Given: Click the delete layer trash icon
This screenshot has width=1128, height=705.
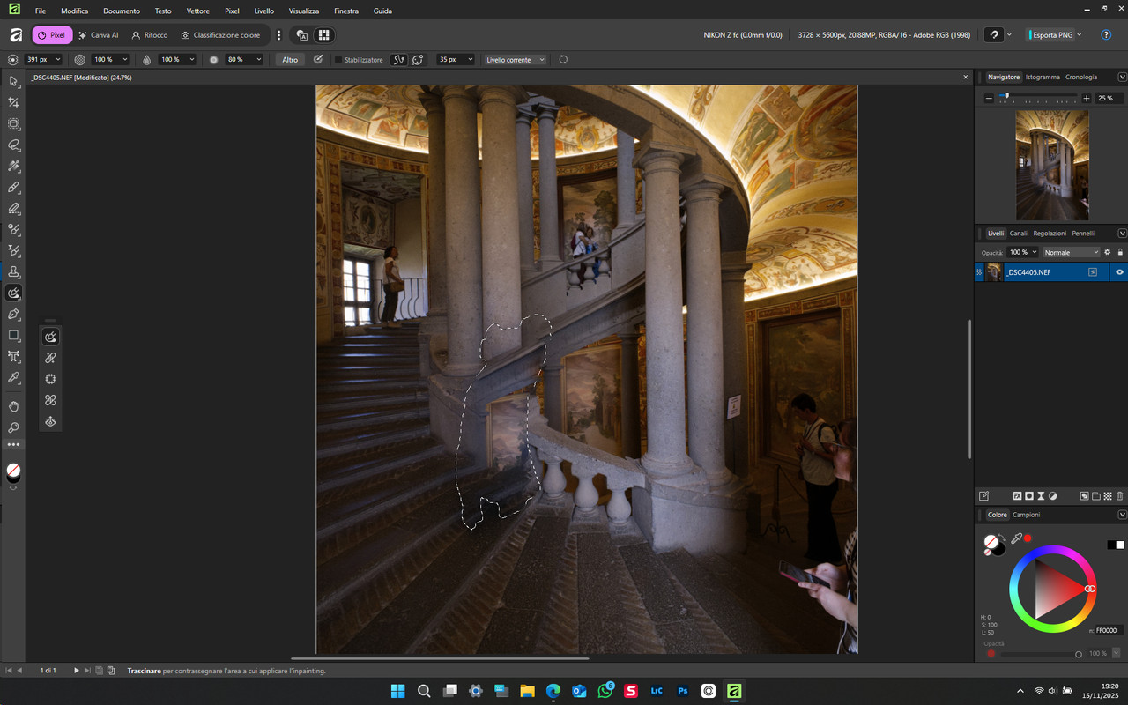Looking at the screenshot, I should (1120, 496).
